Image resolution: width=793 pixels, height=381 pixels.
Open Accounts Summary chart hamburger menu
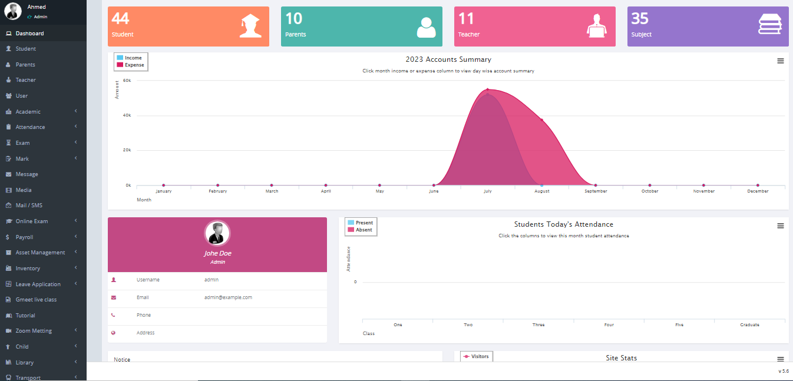pos(780,61)
